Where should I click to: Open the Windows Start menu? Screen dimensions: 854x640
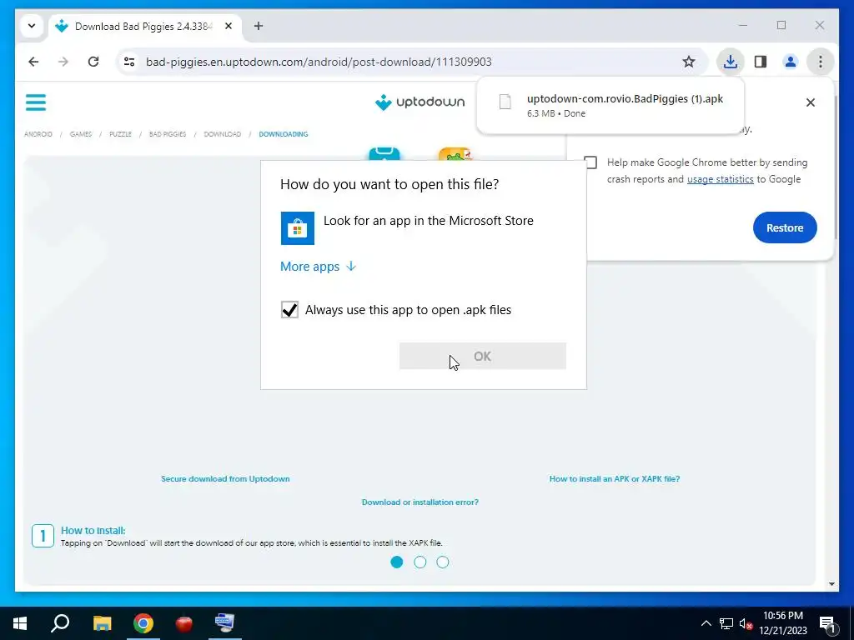[20, 623]
